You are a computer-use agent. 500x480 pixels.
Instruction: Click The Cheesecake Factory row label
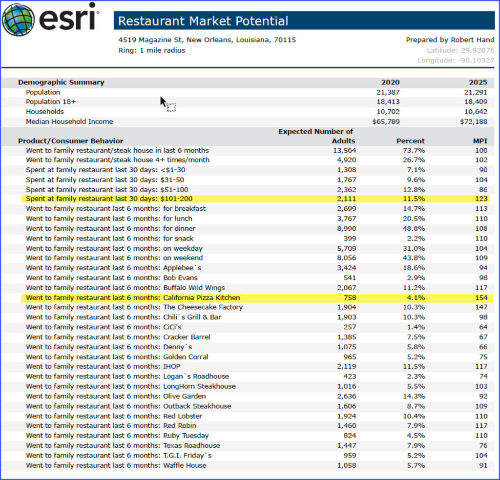click(x=134, y=307)
